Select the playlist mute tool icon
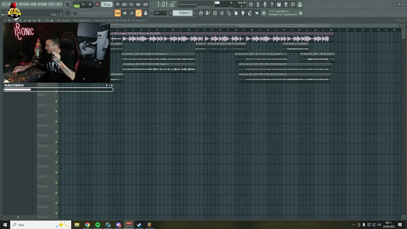Screen dimensions: 407x229 point(30,20)
